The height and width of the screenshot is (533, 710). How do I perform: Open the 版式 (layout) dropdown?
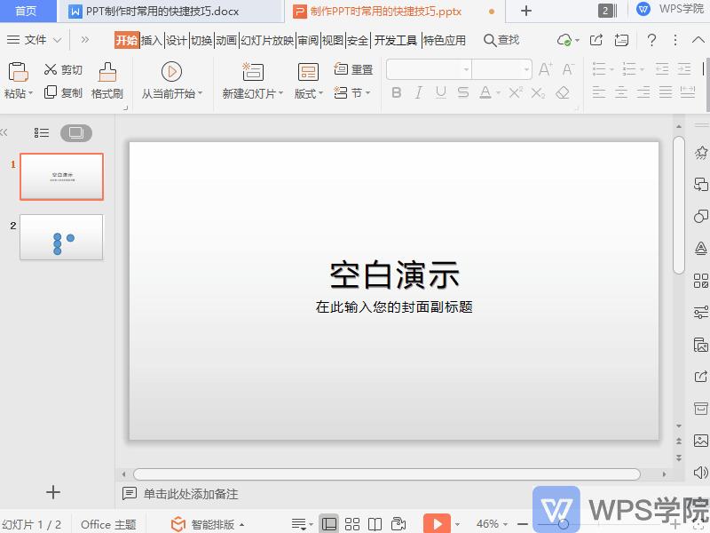click(x=308, y=92)
